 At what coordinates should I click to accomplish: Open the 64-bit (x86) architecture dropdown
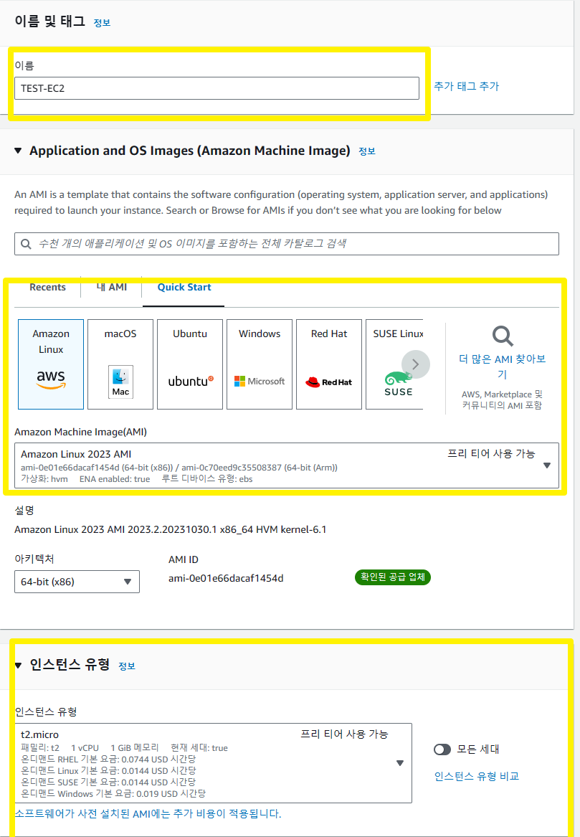pyautogui.click(x=77, y=582)
